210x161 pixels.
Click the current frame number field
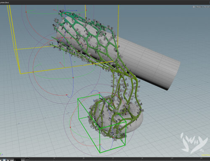point(18,160)
